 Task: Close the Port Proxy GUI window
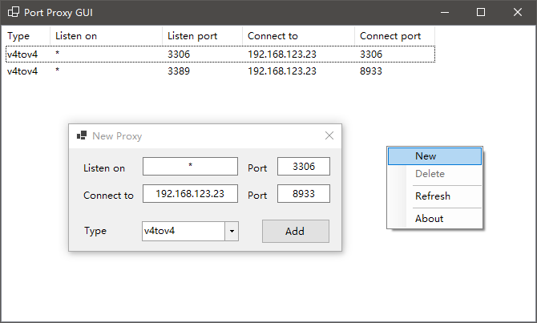pos(518,12)
